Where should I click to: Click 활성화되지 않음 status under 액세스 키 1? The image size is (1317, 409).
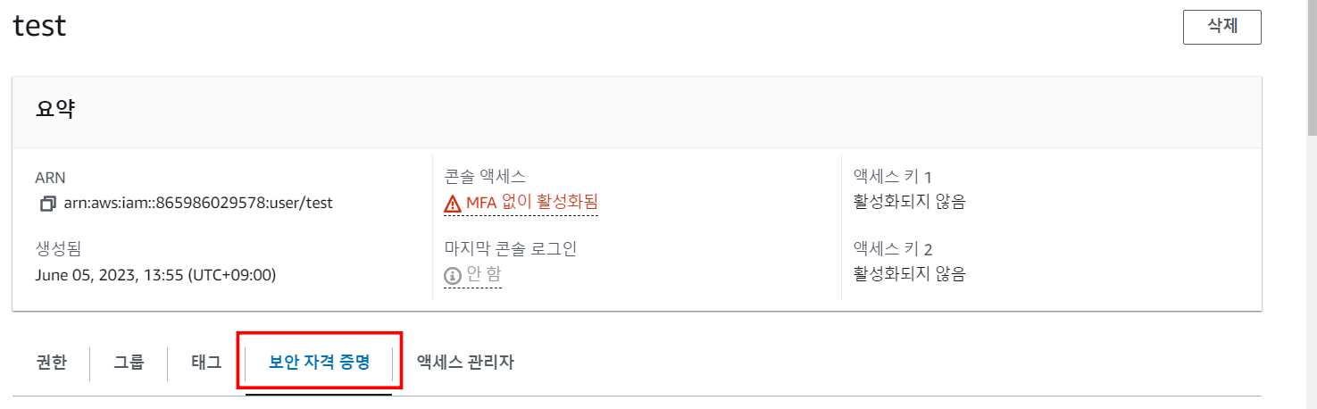click(x=909, y=202)
